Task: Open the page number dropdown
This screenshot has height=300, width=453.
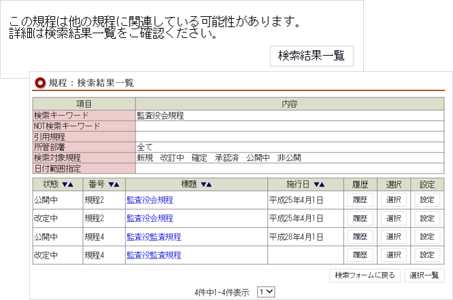Action: (x=266, y=291)
